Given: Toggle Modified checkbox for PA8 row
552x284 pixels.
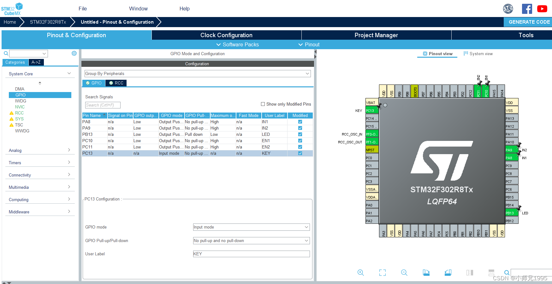Looking at the screenshot, I should pyautogui.click(x=300, y=122).
